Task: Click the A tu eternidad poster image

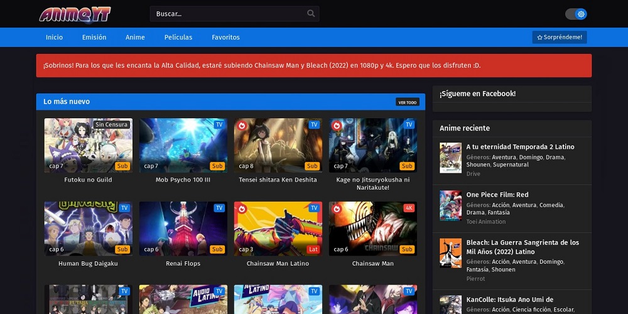Action: 450,158
